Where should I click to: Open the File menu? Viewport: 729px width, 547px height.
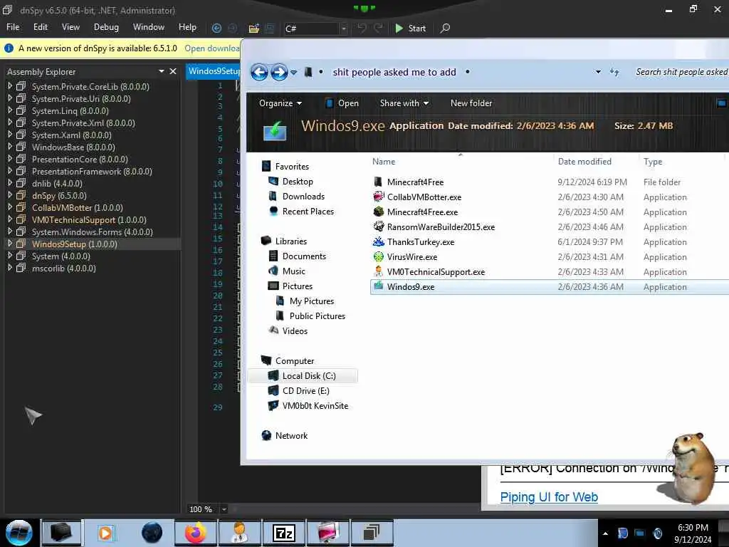[13, 27]
